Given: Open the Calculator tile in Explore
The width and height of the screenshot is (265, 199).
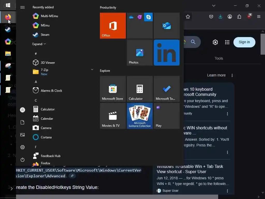Looking at the screenshot, I should tap(139, 89).
